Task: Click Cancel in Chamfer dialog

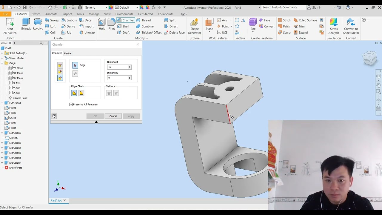Action: click(x=113, y=116)
